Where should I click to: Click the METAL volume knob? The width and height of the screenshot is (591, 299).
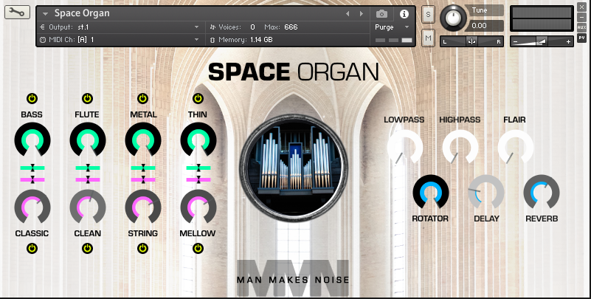point(143,140)
